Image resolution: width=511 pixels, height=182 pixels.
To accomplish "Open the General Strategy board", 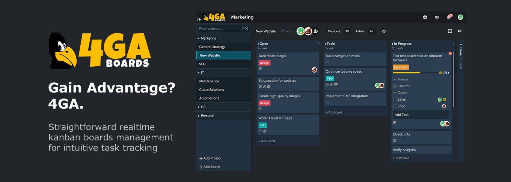I will click(x=212, y=47).
